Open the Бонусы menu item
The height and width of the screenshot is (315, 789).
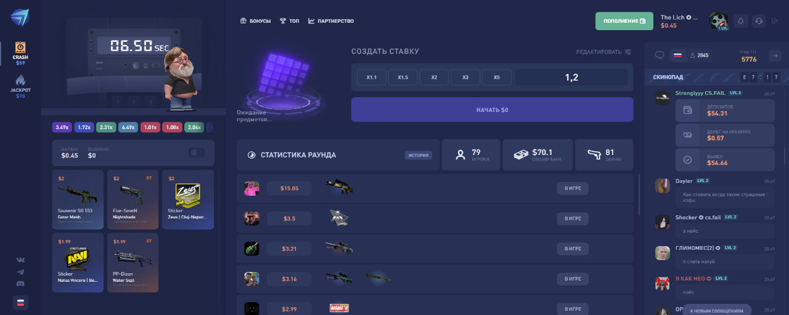click(255, 21)
